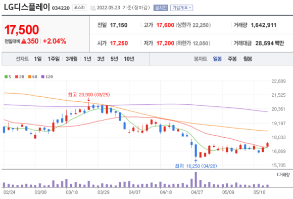Click the purple 거래량 volume legend marker

pyautogui.click(x=277, y=175)
